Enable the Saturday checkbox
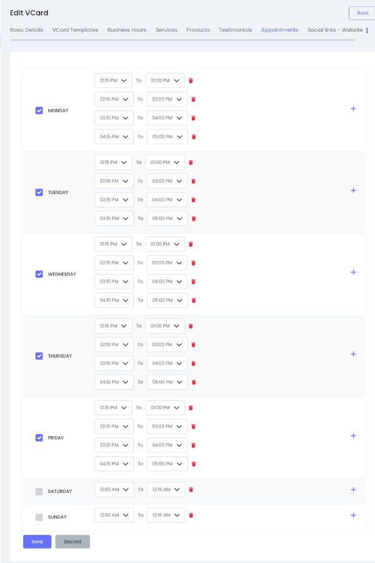The image size is (375, 563). pos(39,491)
